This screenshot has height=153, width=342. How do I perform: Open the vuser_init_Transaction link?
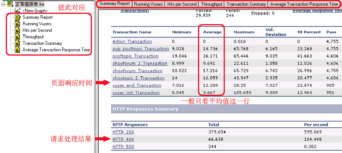click(136, 93)
